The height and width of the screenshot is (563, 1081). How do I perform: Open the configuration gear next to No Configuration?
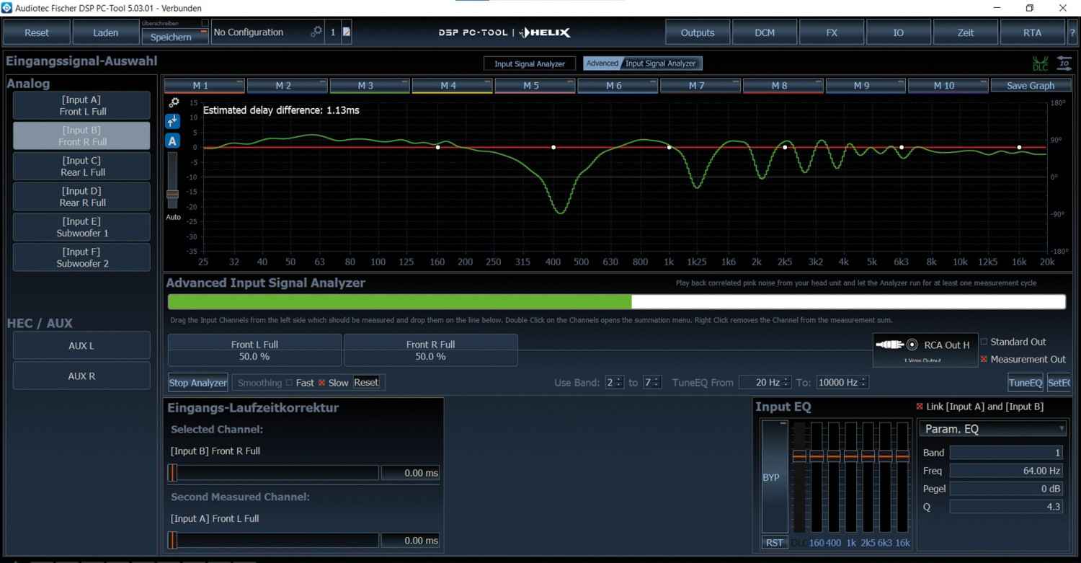[x=316, y=32]
